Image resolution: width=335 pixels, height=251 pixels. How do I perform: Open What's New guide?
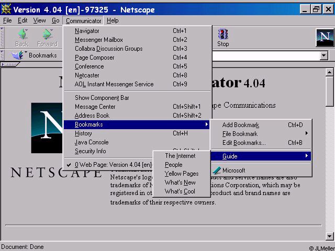coord(182,182)
